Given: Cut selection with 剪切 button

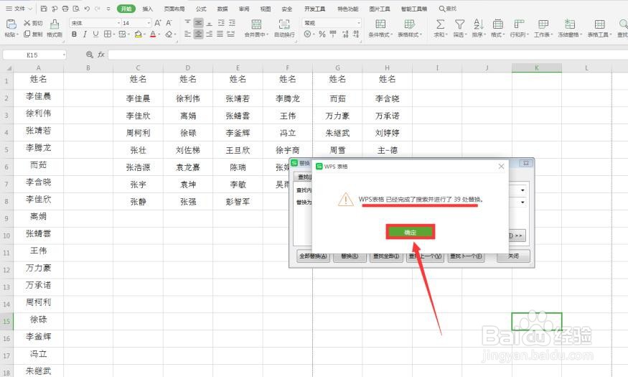Looking at the screenshot, I should tap(33, 23).
